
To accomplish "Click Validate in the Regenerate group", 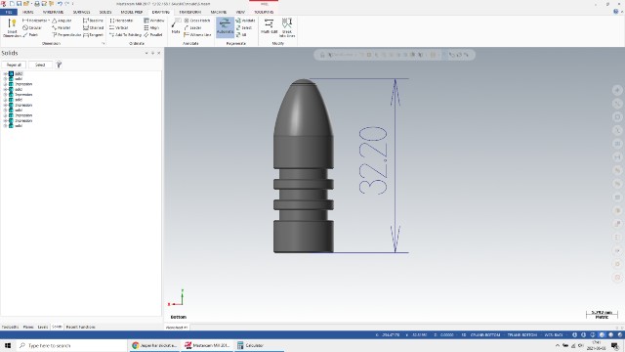I will [x=245, y=21].
